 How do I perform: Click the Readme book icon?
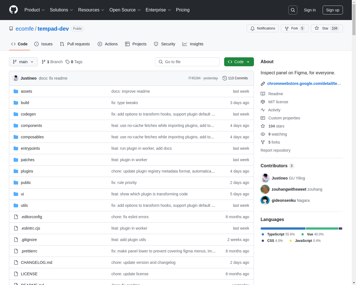point(263,94)
